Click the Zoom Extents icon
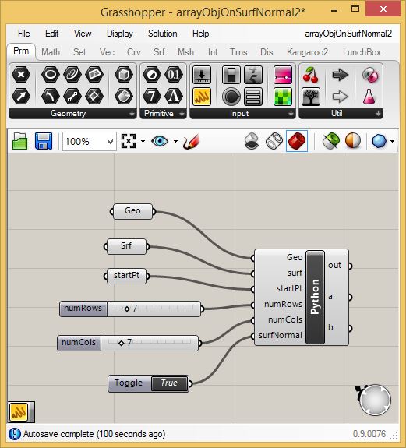This screenshot has width=406, height=448. (x=129, y=141)
